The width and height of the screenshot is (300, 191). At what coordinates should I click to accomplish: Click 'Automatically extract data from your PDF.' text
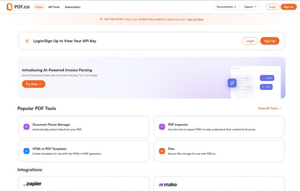(57, 130)
